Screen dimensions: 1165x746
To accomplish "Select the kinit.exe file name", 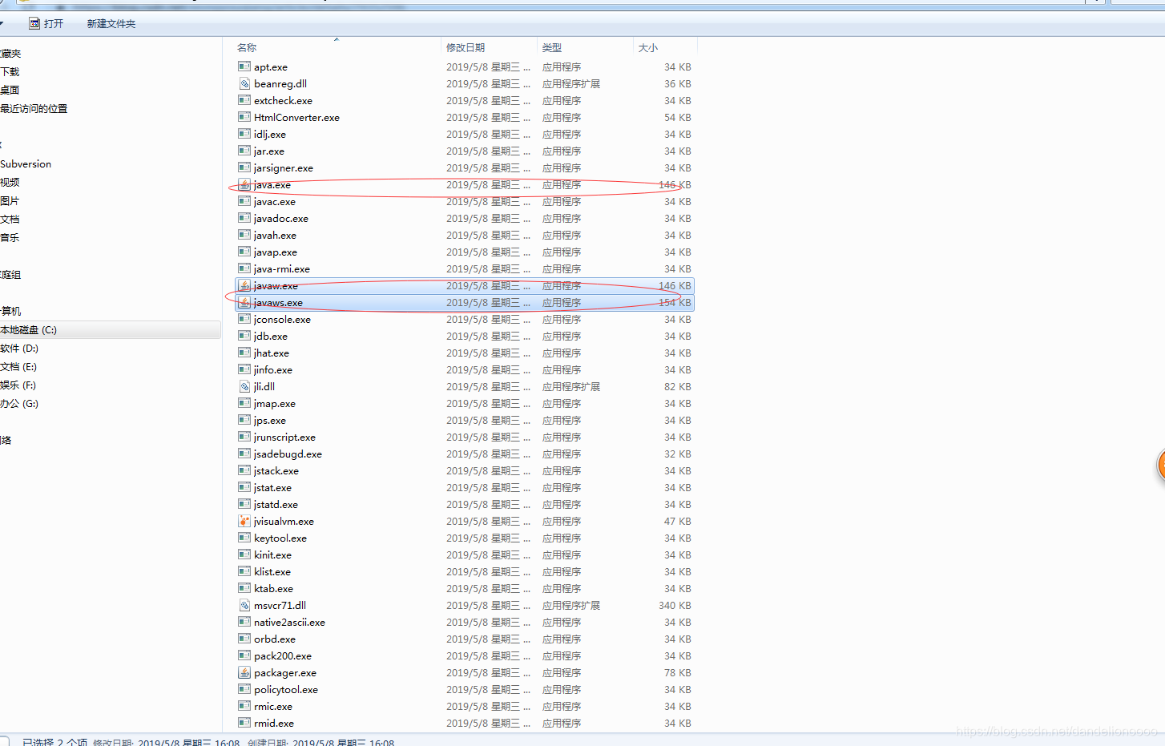I will pos(272,555).
